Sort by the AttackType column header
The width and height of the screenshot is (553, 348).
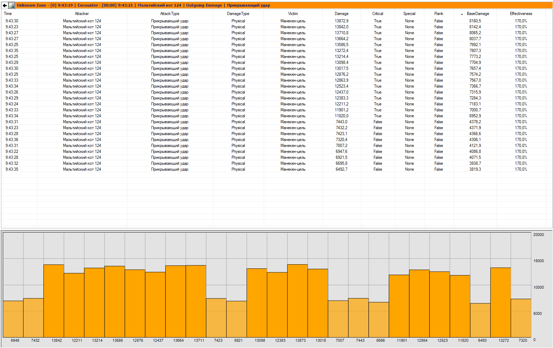[170, 14]
